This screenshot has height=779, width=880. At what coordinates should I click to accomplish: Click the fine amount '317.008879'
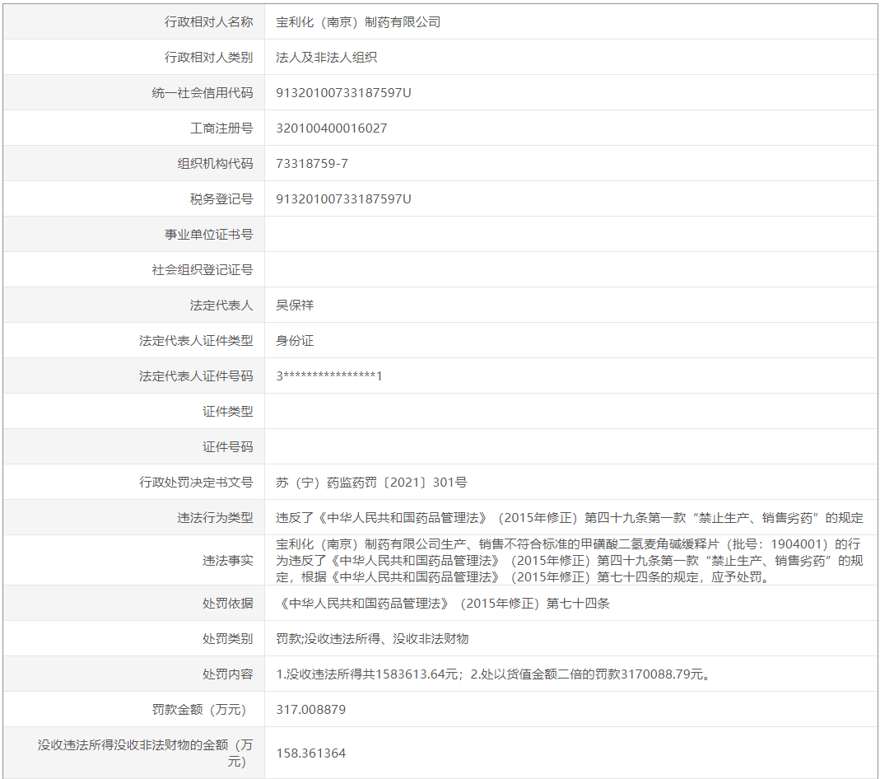[311, 709]
